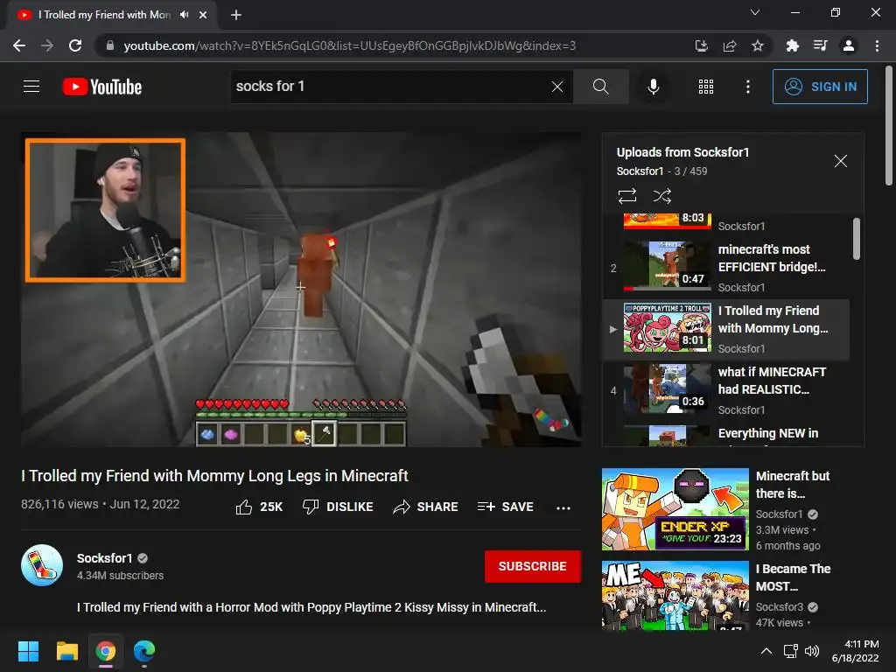This screenshot has width=896, height=672.
Task: Open Windows Start menu
Action: [x=28, y=651]
